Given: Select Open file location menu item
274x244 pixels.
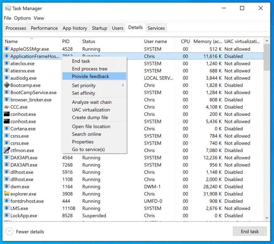Looking at the screenshot, I should click(94, 126).
